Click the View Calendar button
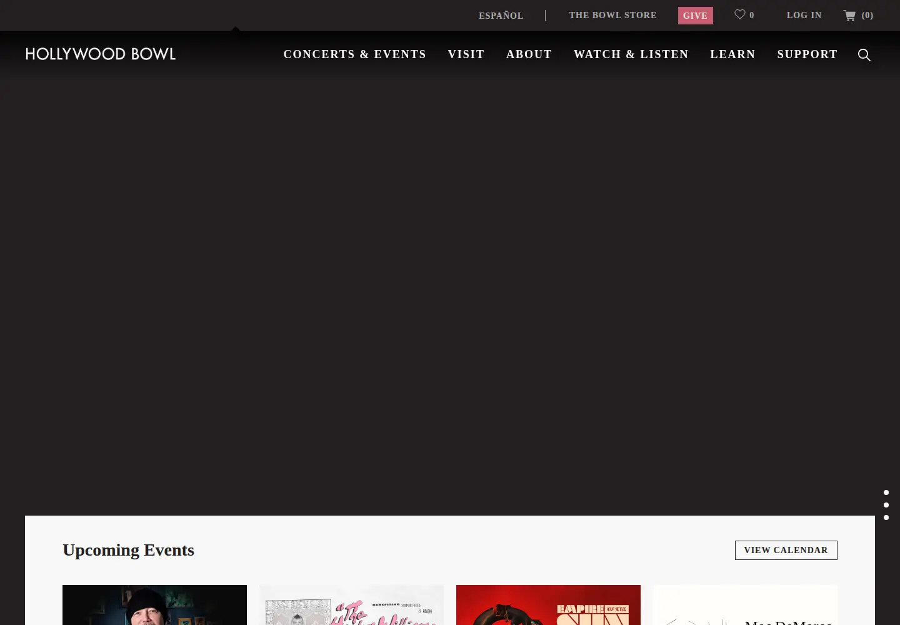This screenshot has width=900, height=625. 786,550
